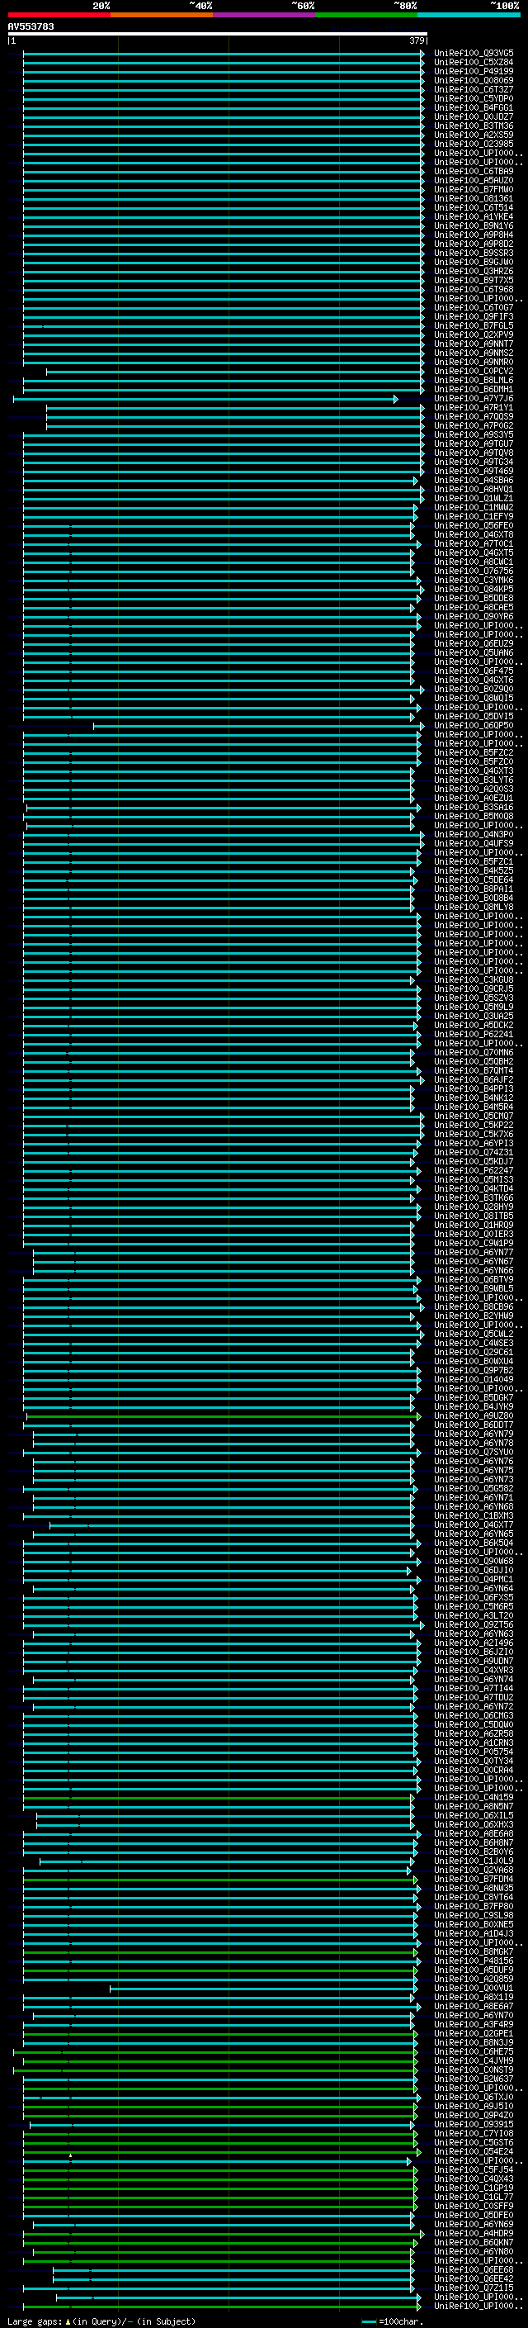Click the label UniRef100_B7FMW0
The image size is (528, 2328).
[x=474, y=190]
